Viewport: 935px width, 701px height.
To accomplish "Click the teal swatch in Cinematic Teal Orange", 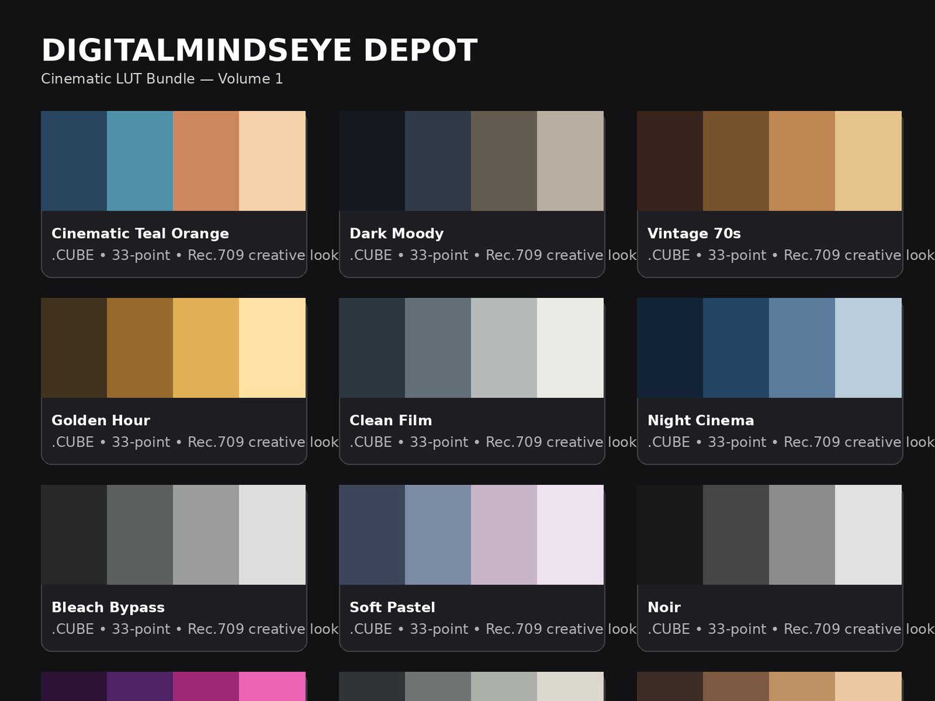I will click(x=140, y=161).
